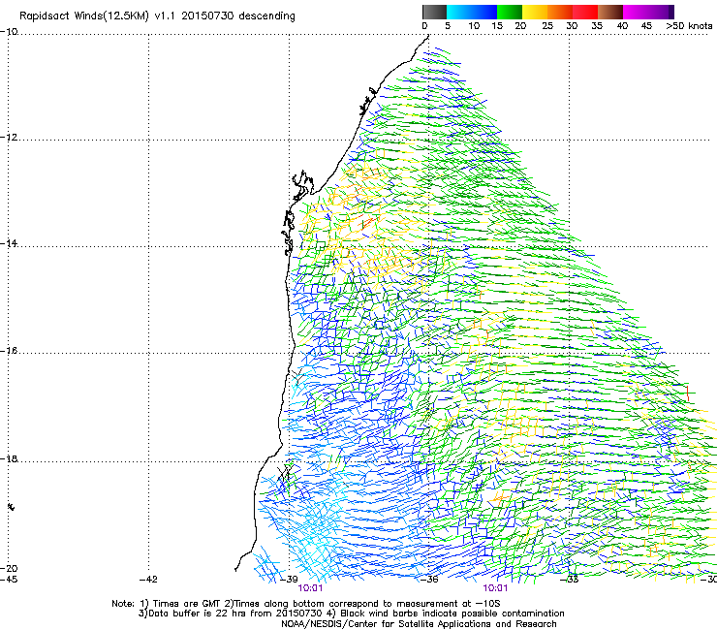Click the '-33' longitude axis label
Screen dimensions: 717x630
[570, 580]
